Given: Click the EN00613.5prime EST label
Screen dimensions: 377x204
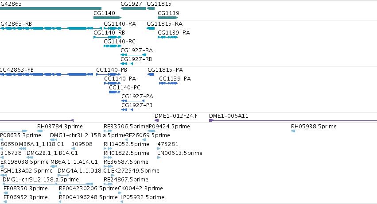Looking at the screenshot, I should 180,153.
